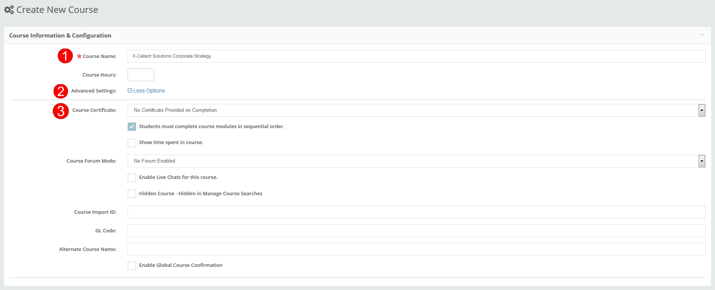Focus the Course Hours input box
The width and height of the screenshot is (715, 290).
tap(141, 75)
